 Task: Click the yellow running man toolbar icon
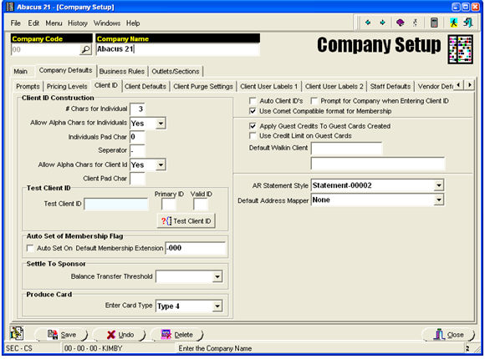[453, 23]
